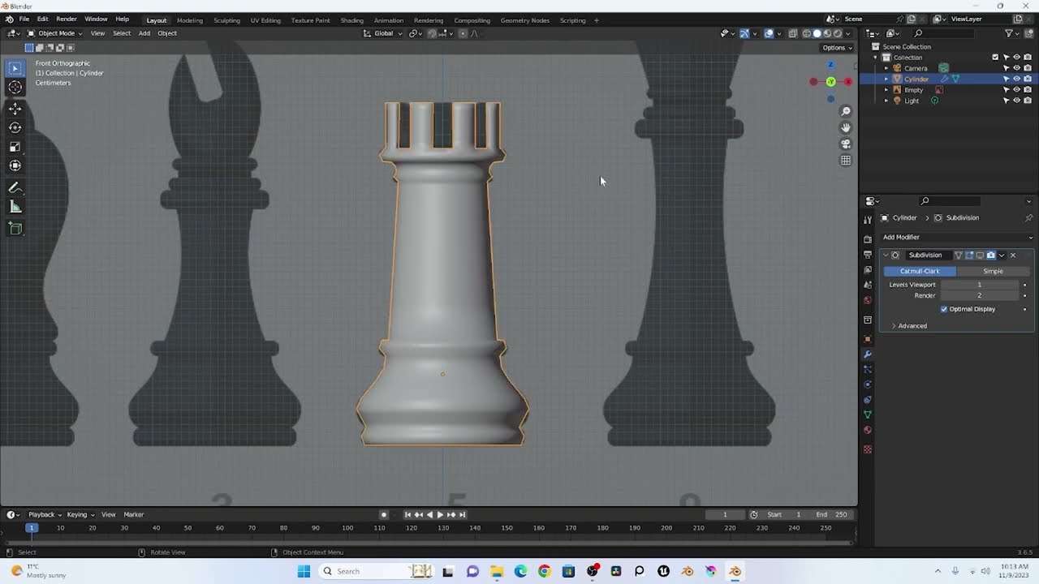Toggle the Show Overlays button
The image size is (1039, 584).
[769, 33]
